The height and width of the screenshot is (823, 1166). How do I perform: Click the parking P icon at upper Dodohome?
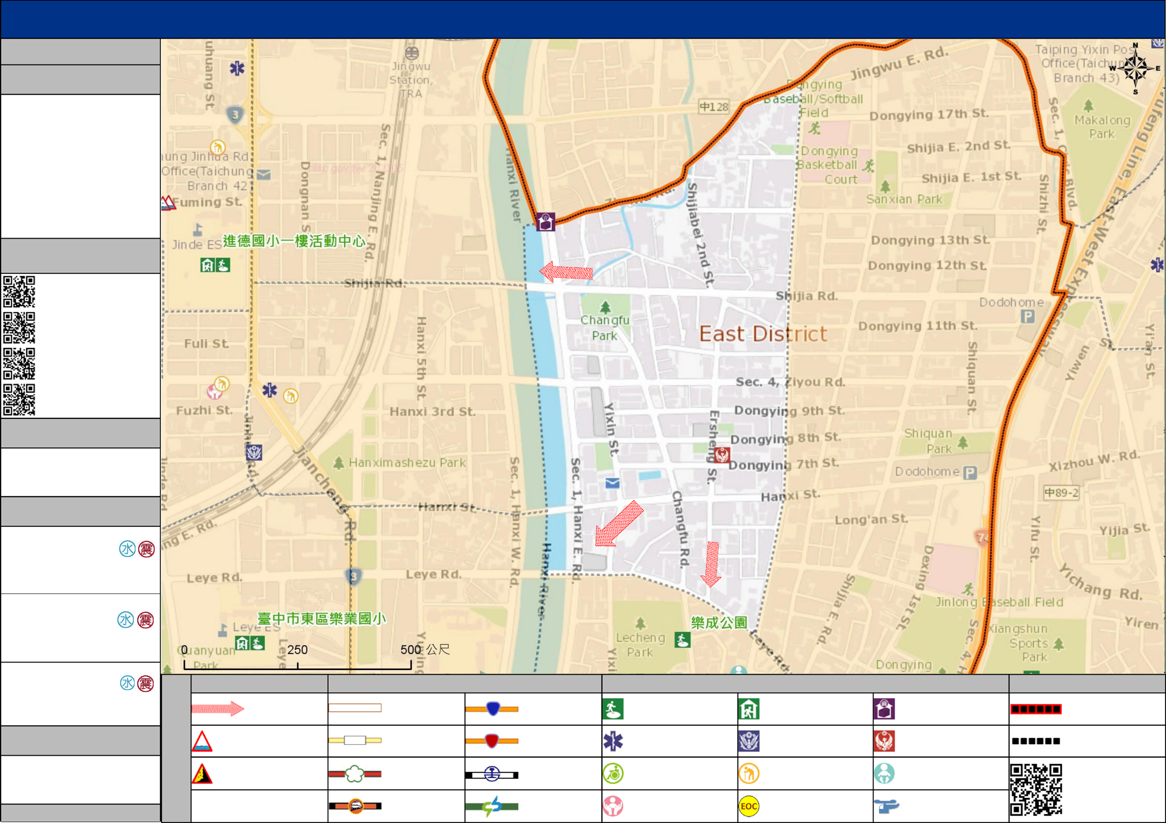pos(1027,317)
